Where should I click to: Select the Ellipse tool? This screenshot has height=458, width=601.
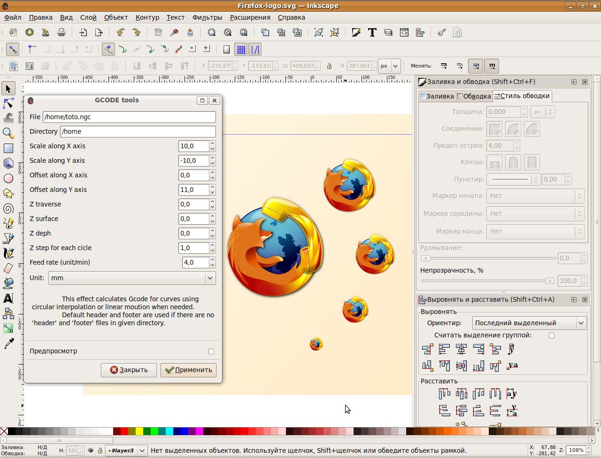(x=8, y=178)
